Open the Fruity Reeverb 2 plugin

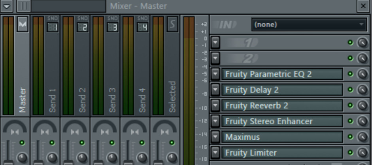pos(282,105)
